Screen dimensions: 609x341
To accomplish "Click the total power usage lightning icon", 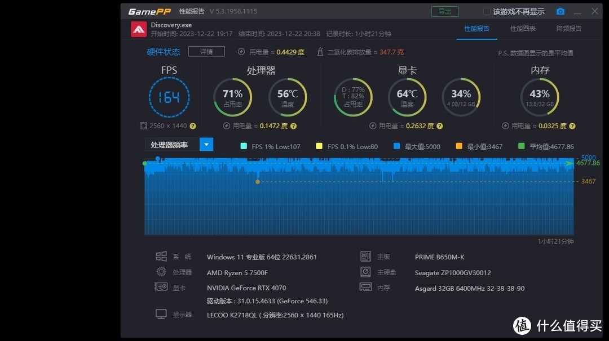I will point(241,52).
